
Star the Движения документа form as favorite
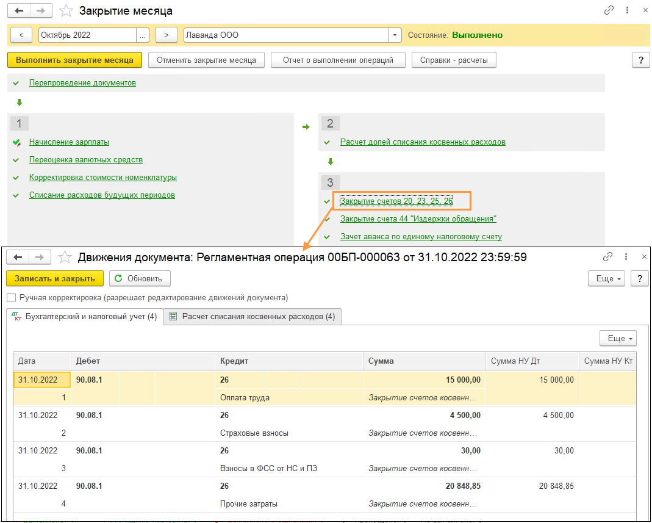click(65, 257)
